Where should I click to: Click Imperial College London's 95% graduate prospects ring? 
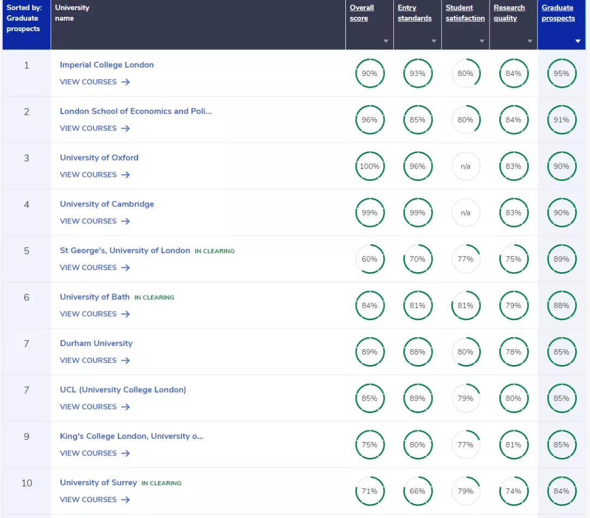coord(562,73)
